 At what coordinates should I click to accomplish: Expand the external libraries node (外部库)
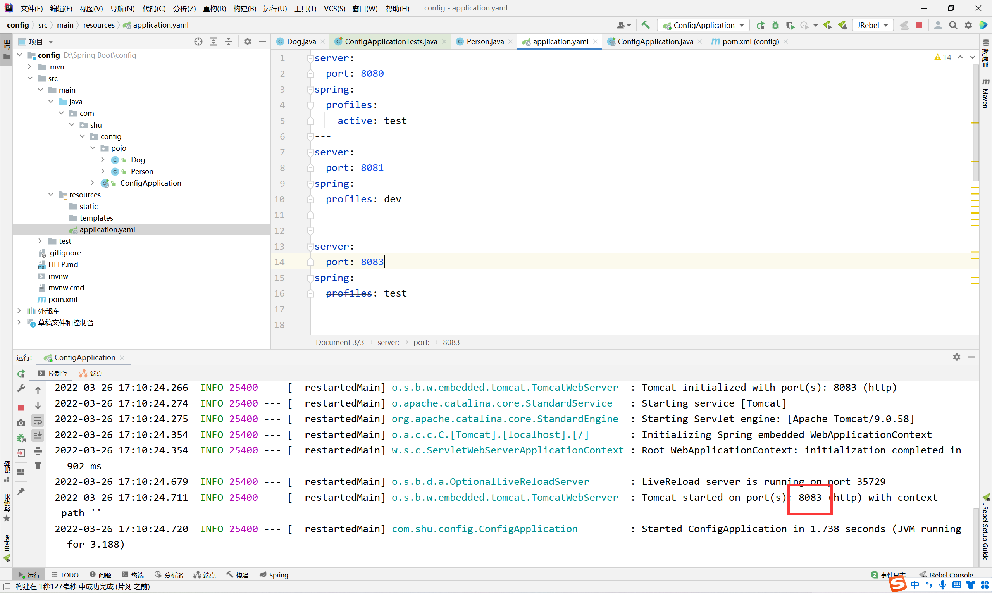[x=20, y=310]
